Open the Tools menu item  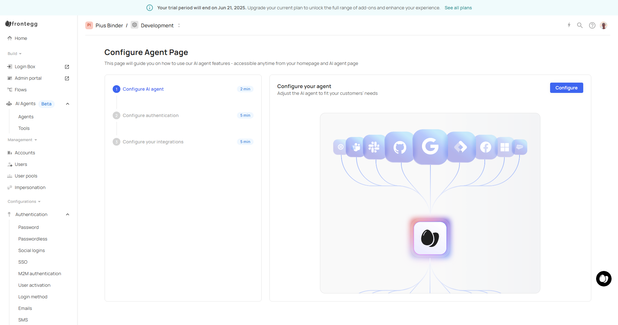pyautogui.click(x=24, y=128)
